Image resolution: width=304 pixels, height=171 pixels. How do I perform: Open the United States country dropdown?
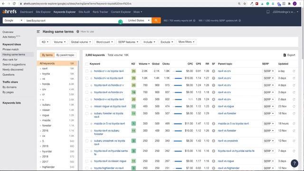[x=138, y=20]
